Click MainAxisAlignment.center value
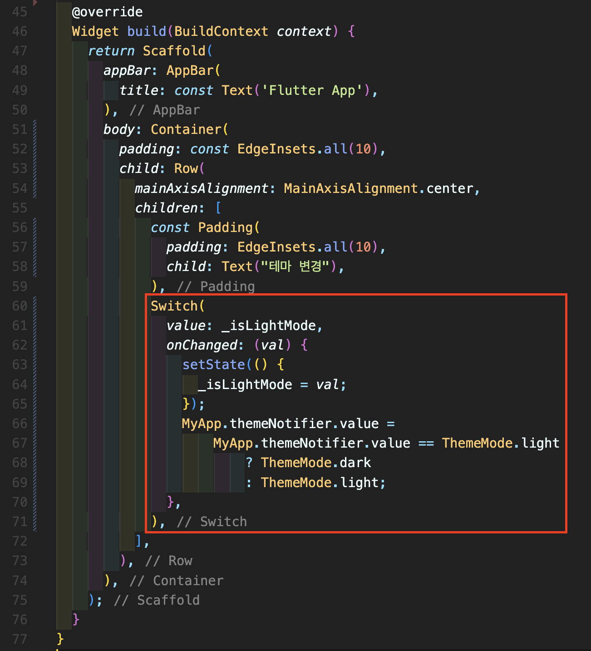The height and width of the screenshot is (651, 591). [379, 188]
